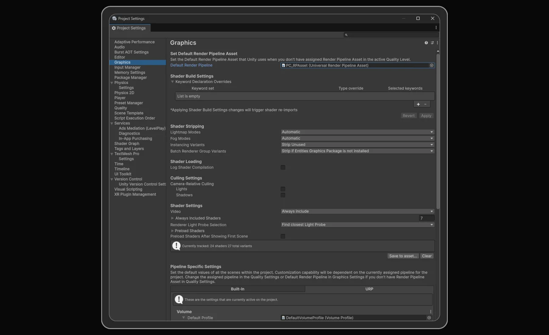Click the vertical scrollbar thumb
The width and height of the screenshot is (549, 335).
(438, 131)
